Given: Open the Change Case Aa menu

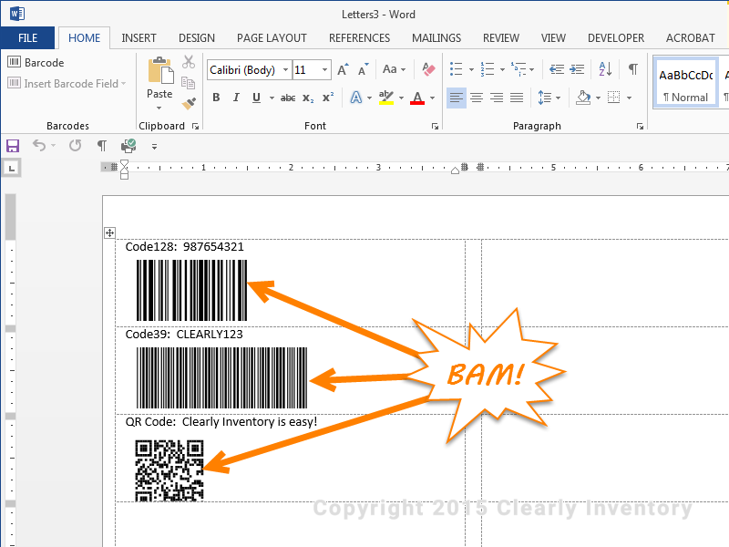Looking at the screenshot, I should [x=394, y=69].
